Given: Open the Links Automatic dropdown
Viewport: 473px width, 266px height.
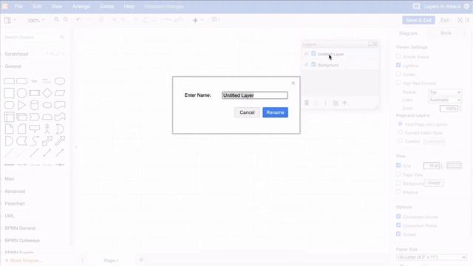Looking at the screenshot, I should pyautogui.click(x=445, y=100).
